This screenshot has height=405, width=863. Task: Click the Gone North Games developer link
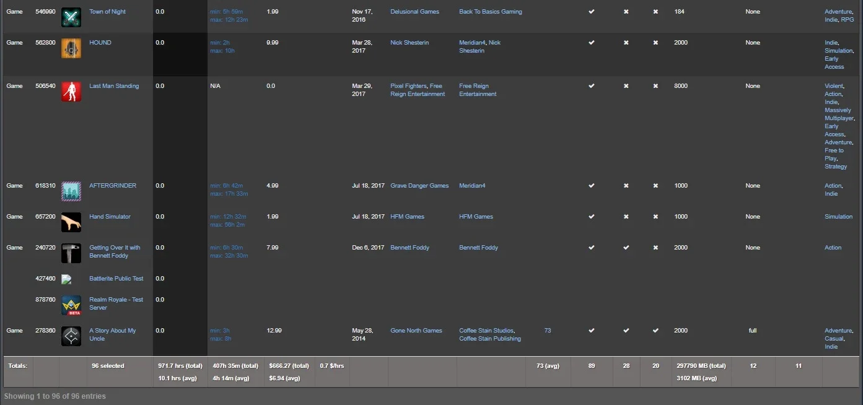416,331
